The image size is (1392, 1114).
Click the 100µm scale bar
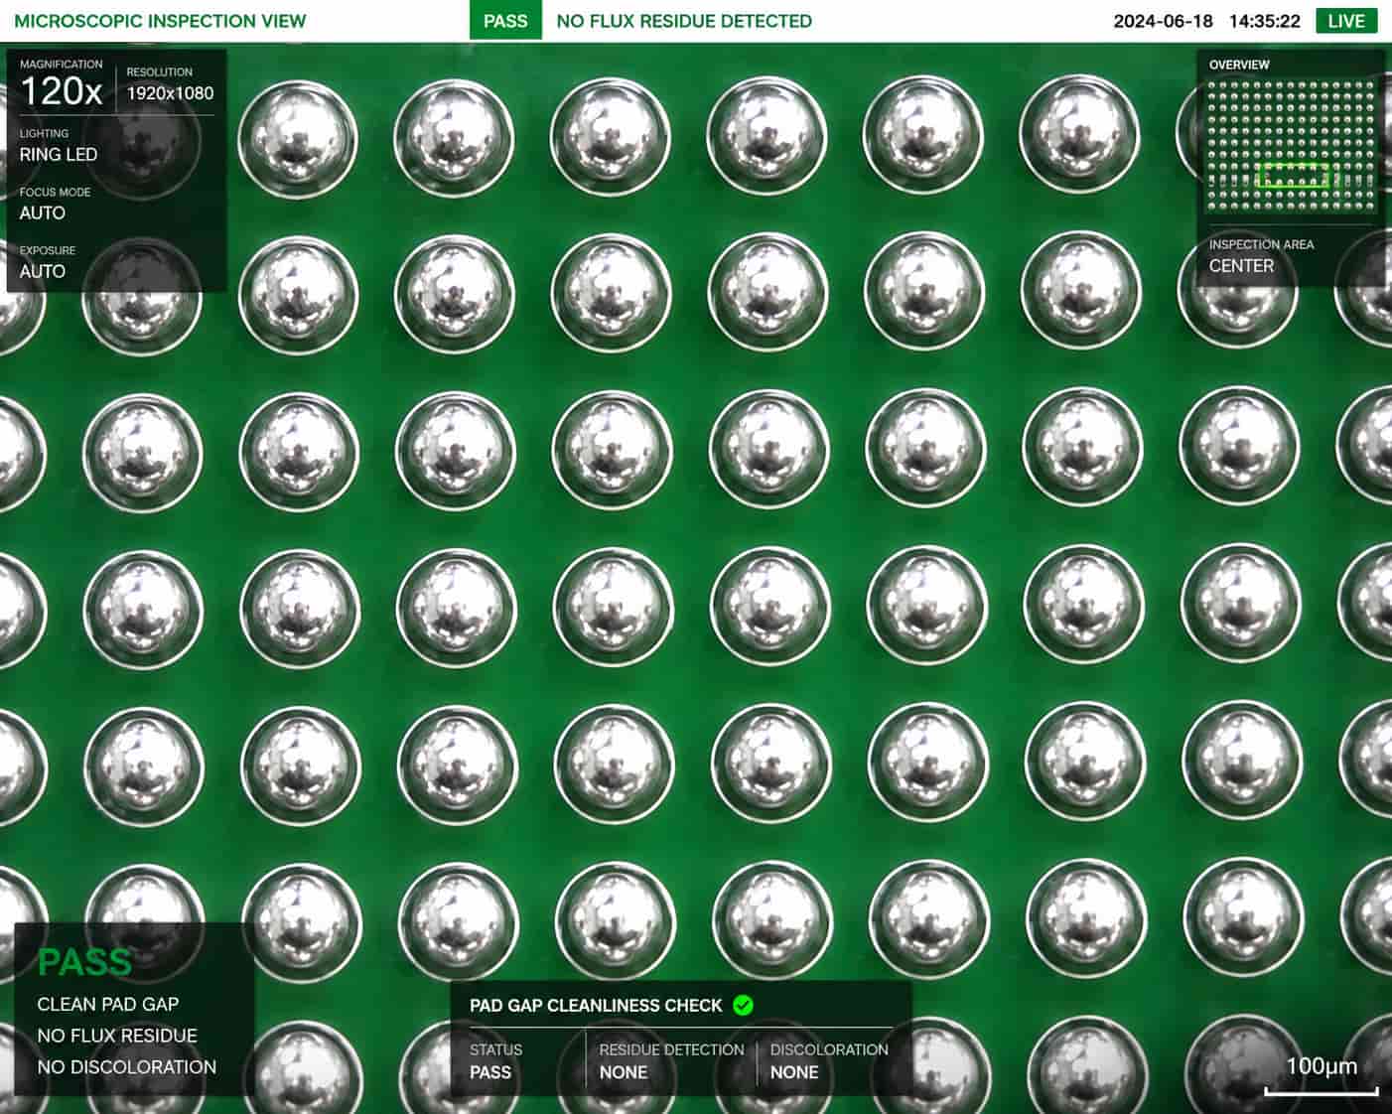point(1322,1075)
